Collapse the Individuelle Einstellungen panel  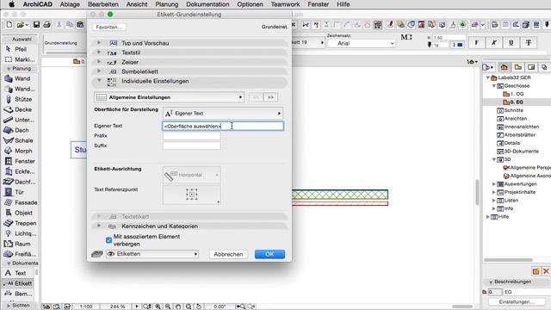[x=99, y=80]
